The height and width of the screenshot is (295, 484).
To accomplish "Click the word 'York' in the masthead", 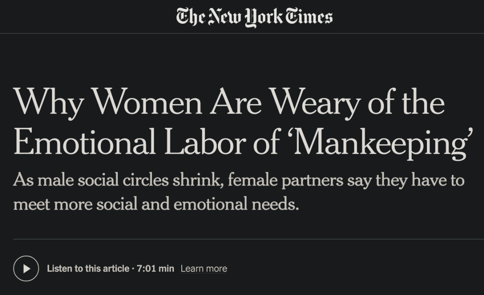I will click(263, 17).
